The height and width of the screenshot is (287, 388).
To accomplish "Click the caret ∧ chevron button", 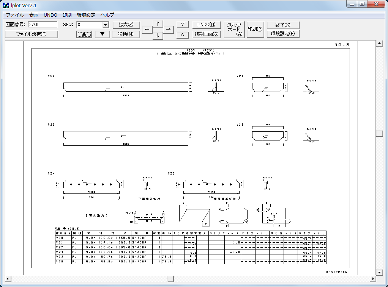I will pyautogui.click(x=183, y=34).
